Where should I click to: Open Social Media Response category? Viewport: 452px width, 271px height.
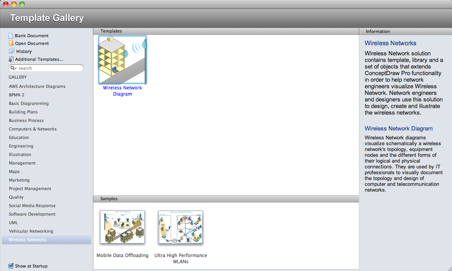click(x=32, y=206)
